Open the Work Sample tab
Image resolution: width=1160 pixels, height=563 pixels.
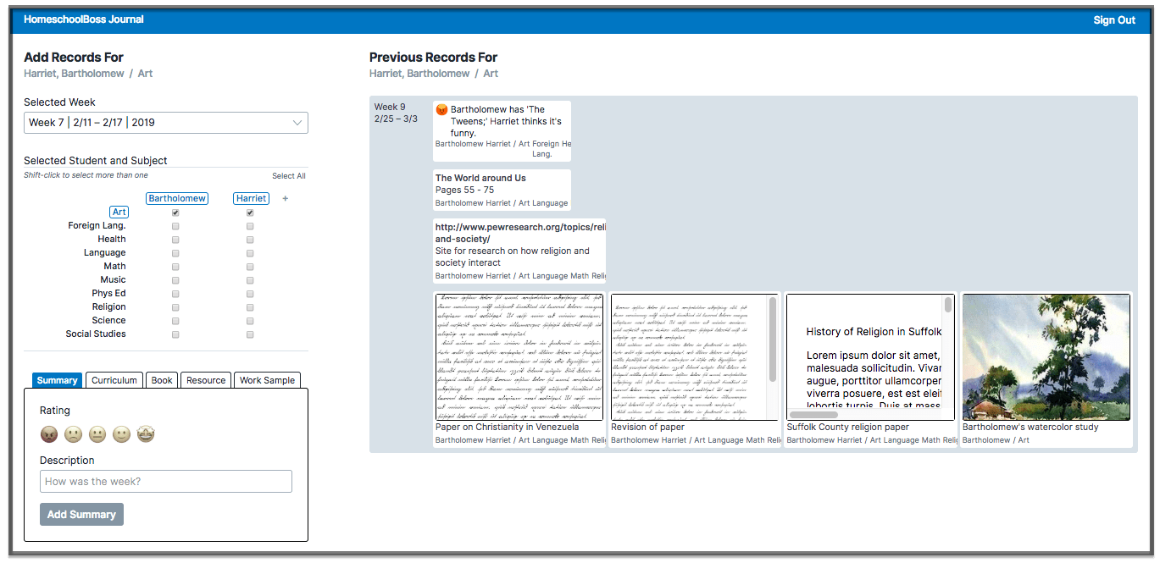click(267, 381)
